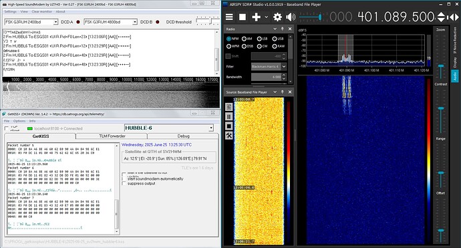The image size is (461, 248).
Task: Open GetKISS+ Info menu
Action: [32, 121]
